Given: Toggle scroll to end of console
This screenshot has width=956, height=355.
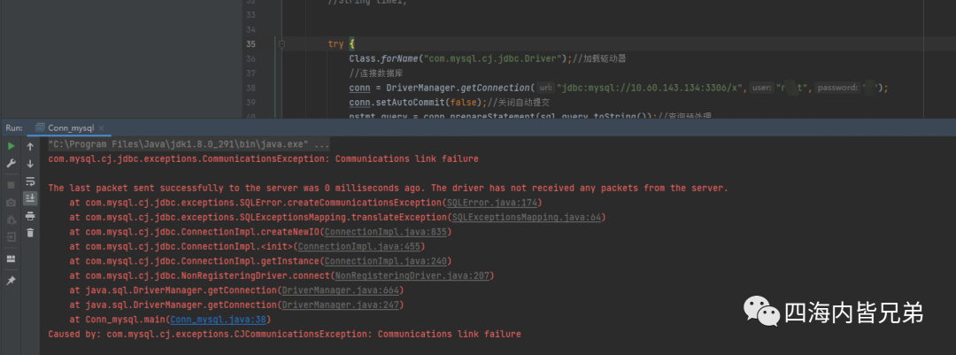Looking at the screenshot, I should coord(30,198).
